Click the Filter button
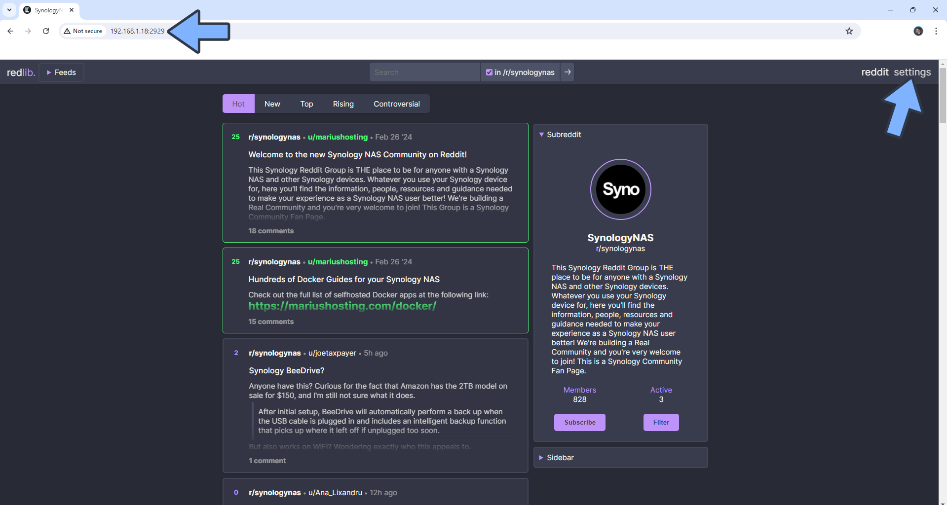The image size is (947, 505). click(661, 422)
